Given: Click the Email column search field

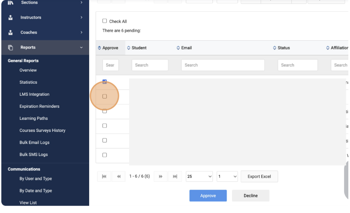Looking at the screenshot, I should (x=222, y=65).
